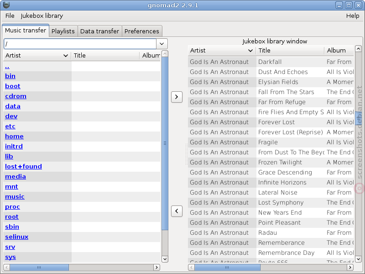Open the bin folder link

pyautogui.click(x=10, y=76)
